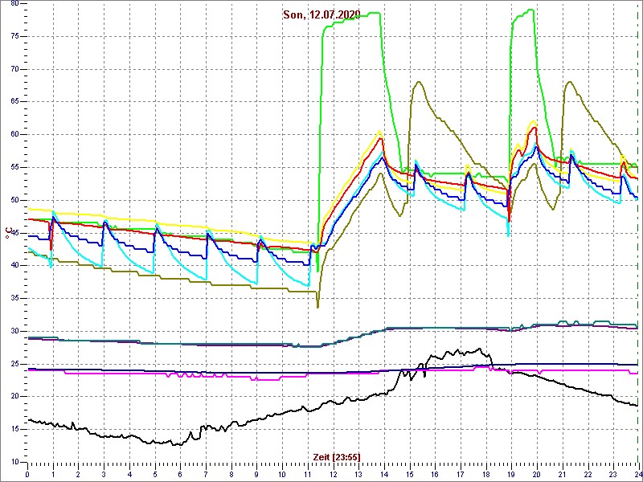Click the "°C" unit label on the temperature axis
Viewport: 643px width, 482px height.
8,232
